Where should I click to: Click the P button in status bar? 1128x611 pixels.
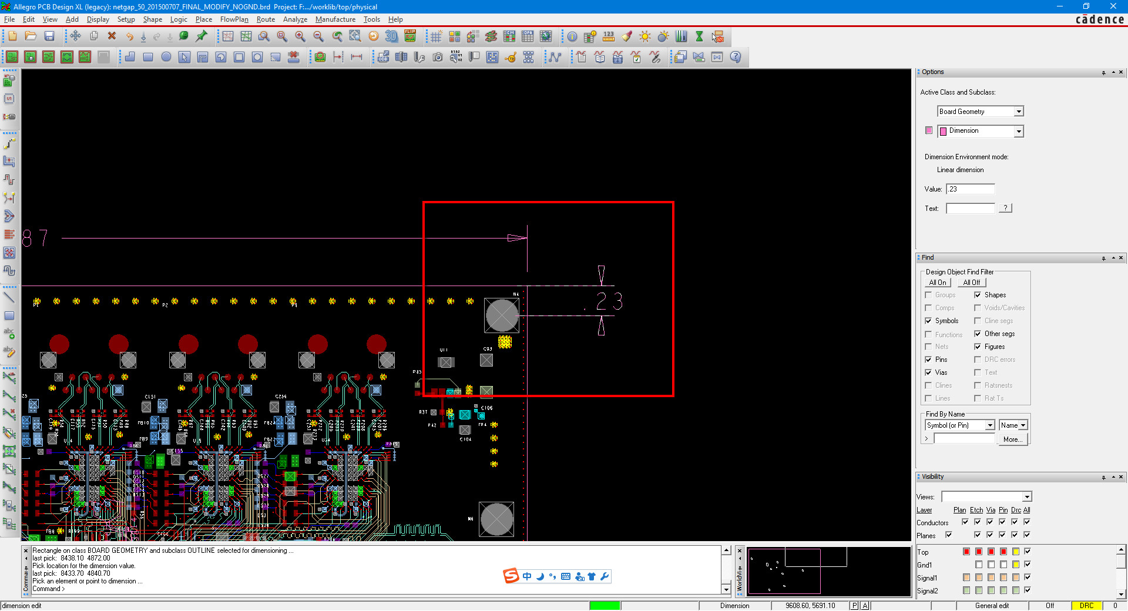[x=854, y=606]
